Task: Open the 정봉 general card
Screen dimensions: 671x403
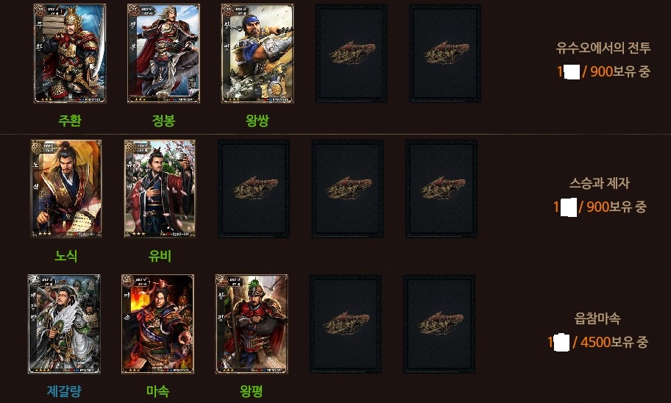Action: coord(163,54)
